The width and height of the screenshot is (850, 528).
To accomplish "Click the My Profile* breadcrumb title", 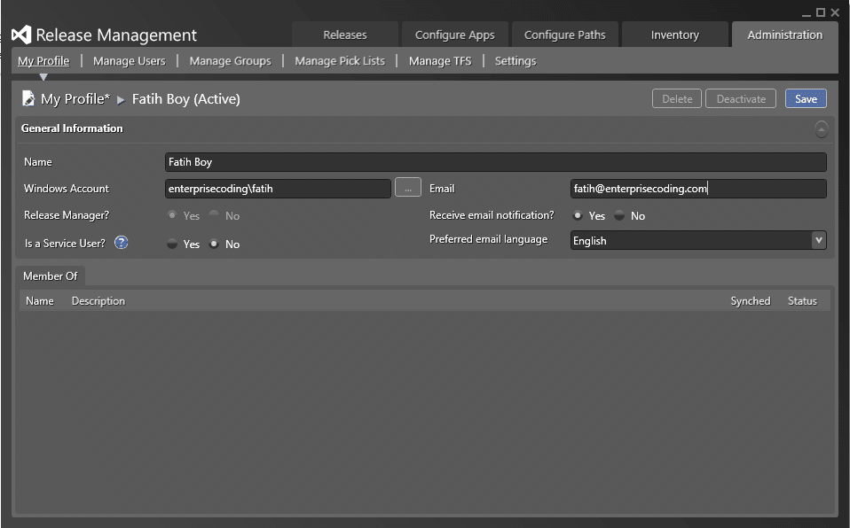I will click(75, 98).
